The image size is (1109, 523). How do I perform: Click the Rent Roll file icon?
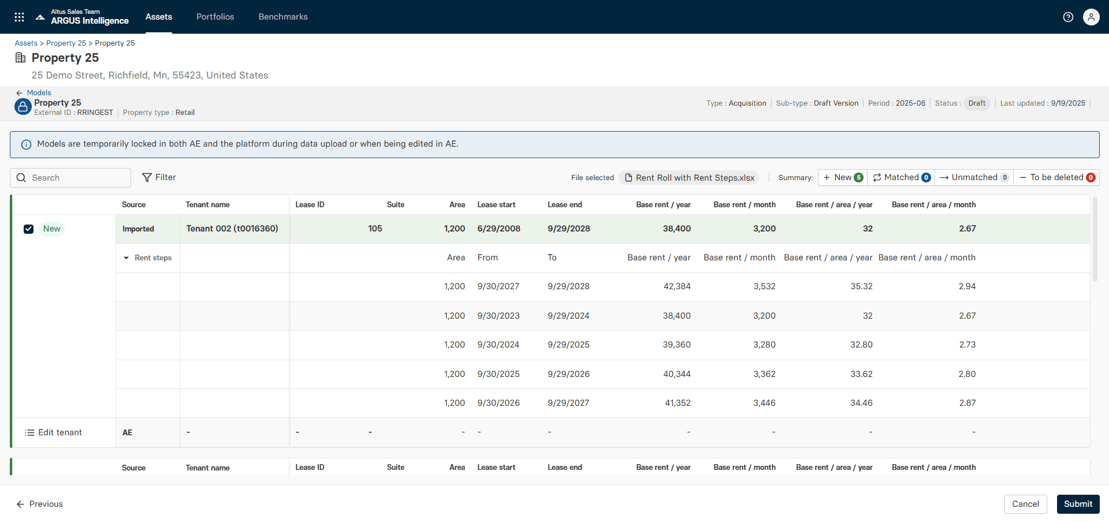[628, 177]
